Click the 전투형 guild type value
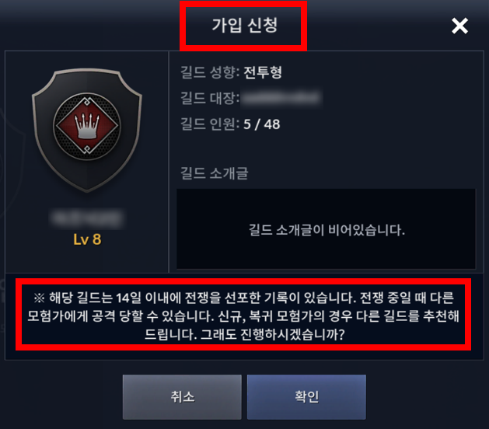Viewport: 489px width, 429px height. tap(263, 72)
